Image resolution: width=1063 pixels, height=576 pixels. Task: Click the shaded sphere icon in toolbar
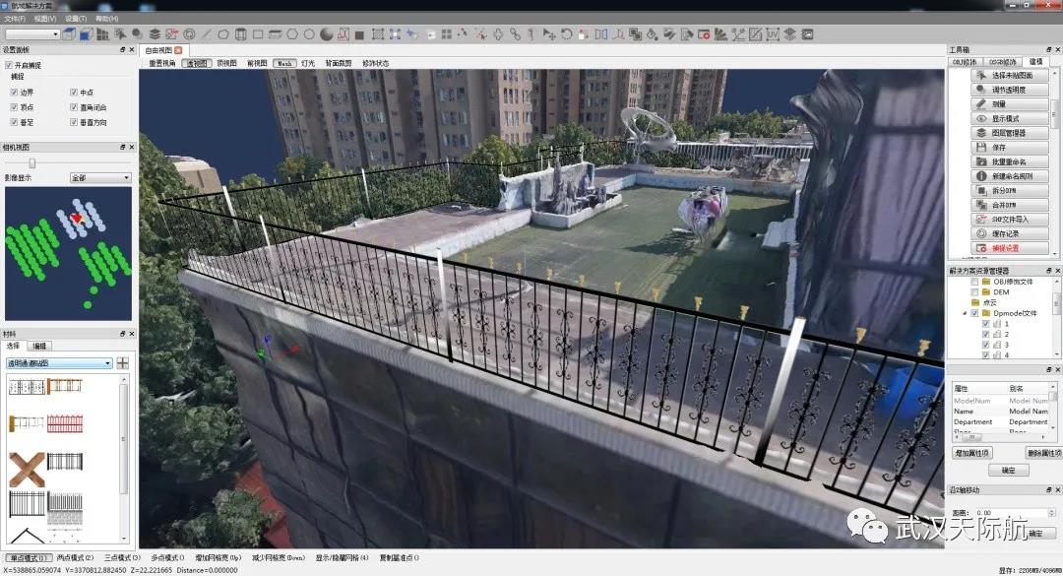tap(326, 34)
